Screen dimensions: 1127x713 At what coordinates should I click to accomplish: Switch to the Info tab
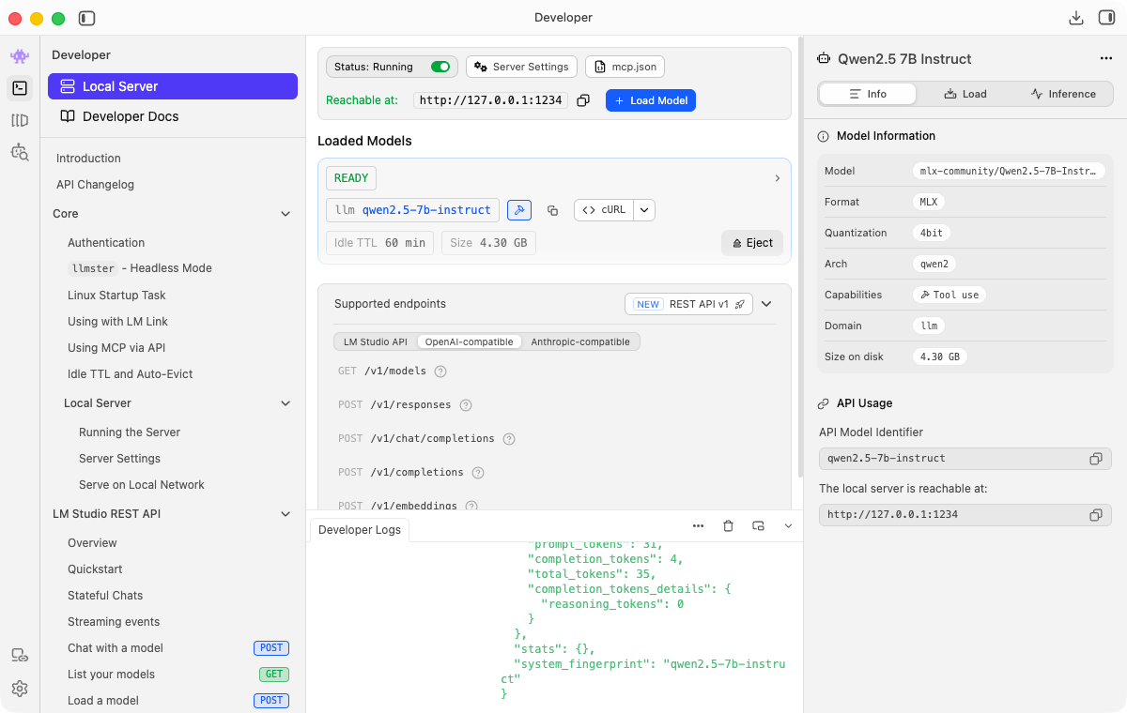pyautogui.click(x=868, y=94)
